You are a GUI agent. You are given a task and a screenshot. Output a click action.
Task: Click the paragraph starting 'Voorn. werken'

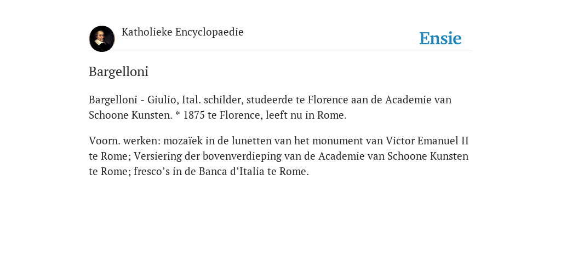[279, 156]
